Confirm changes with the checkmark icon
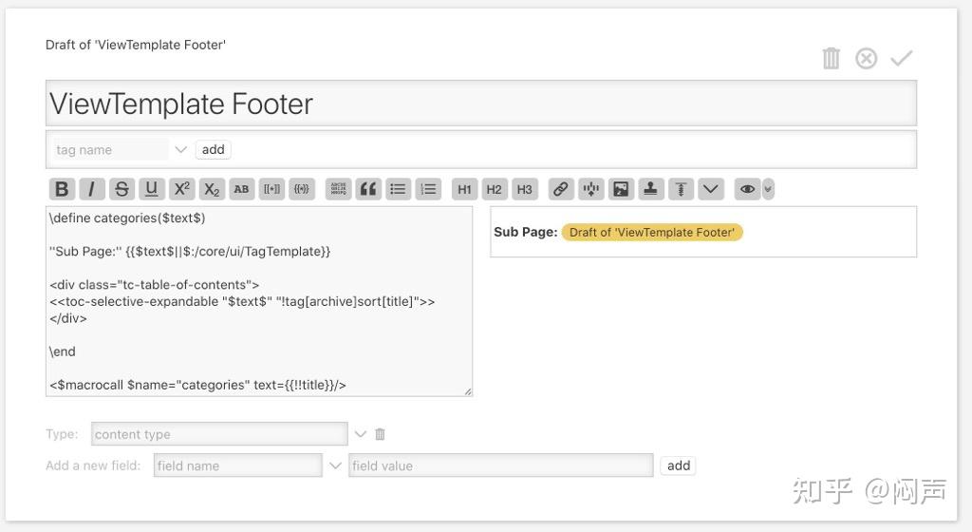The image size is (972, 532). click(x=901, y=59)
